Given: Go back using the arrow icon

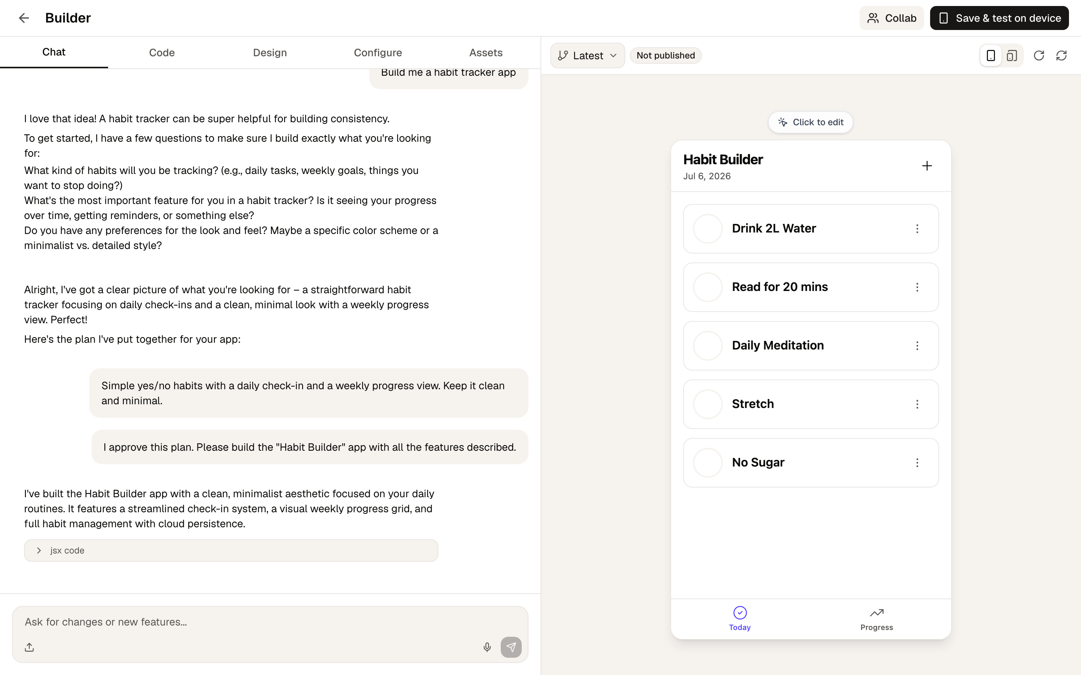Looking at the screenshot, I should click(x=24, y=18).
